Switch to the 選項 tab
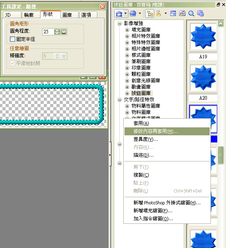 [88, 15]
